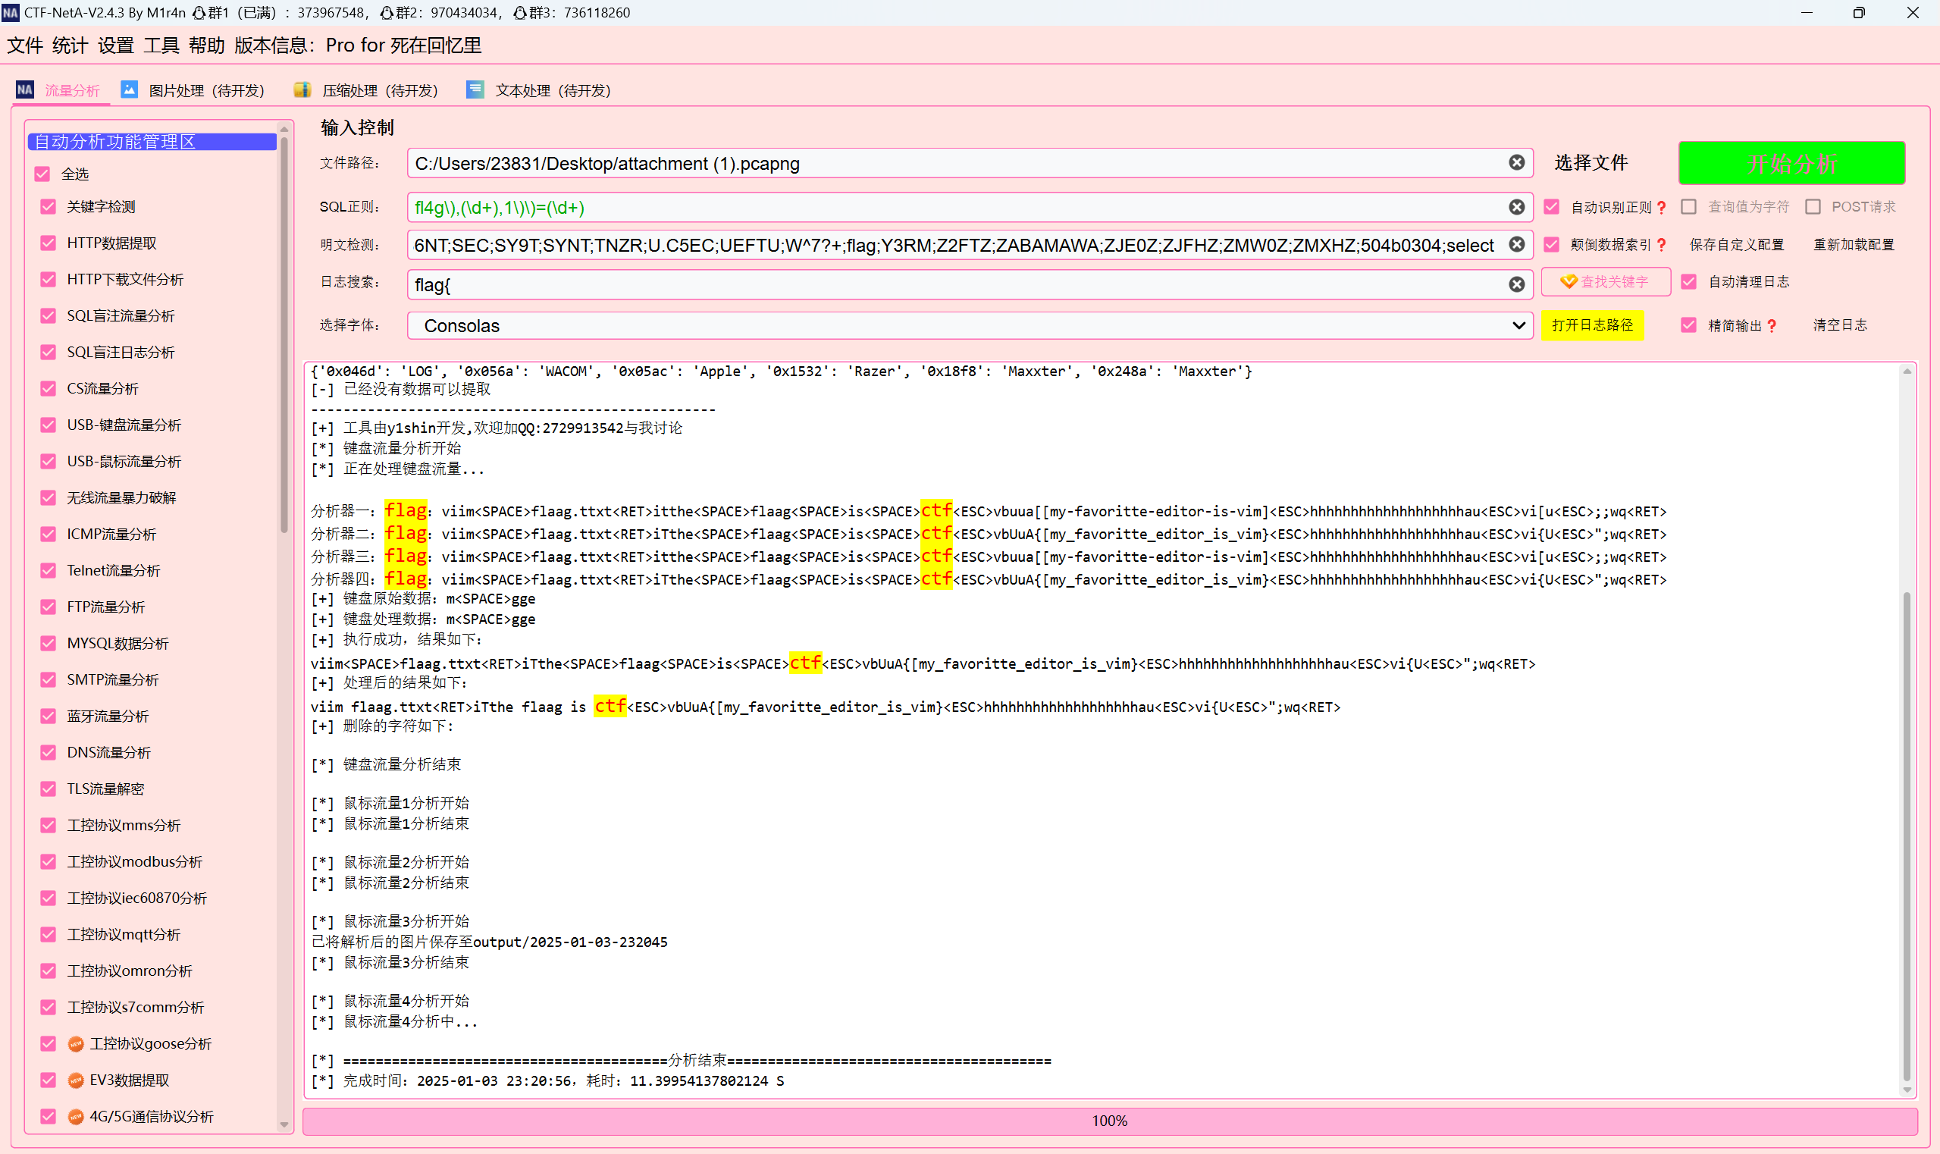This screenshot has height=1154, width=1940.
Task: Clear the plaintext detection field
Action: tap(1516, 244)
